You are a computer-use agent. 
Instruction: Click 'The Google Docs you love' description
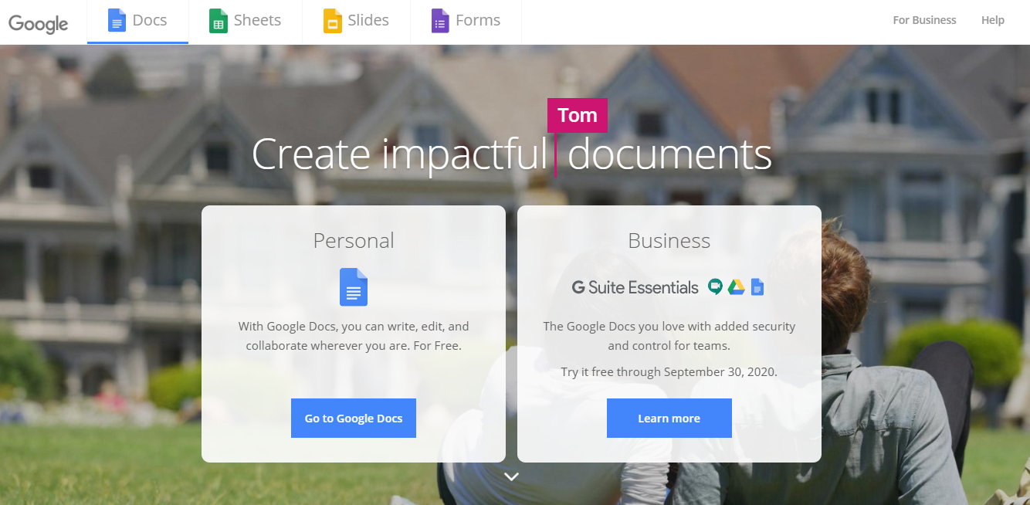coord(669,336)
